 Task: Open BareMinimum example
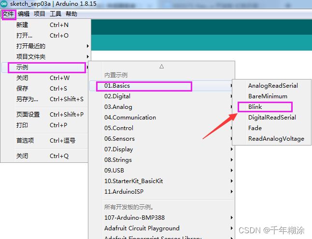(271, 96)
